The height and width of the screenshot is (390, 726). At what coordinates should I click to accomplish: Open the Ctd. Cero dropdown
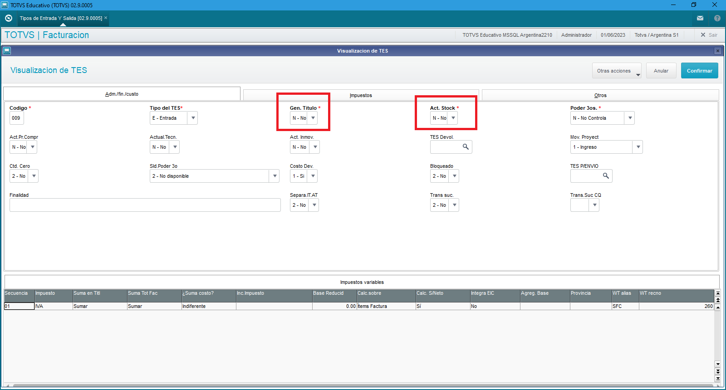point(24,176)
